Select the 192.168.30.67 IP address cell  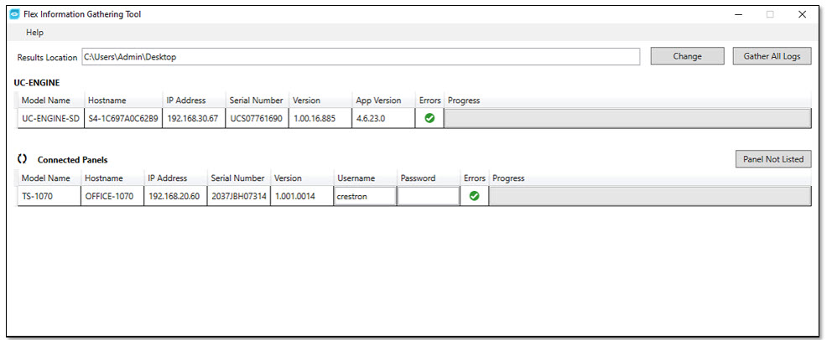click(x=192, y=118)
